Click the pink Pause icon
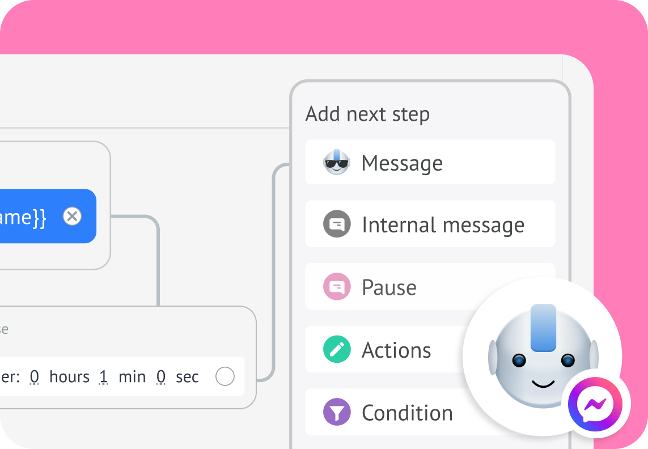648x449 pixels. coord(337,286)
